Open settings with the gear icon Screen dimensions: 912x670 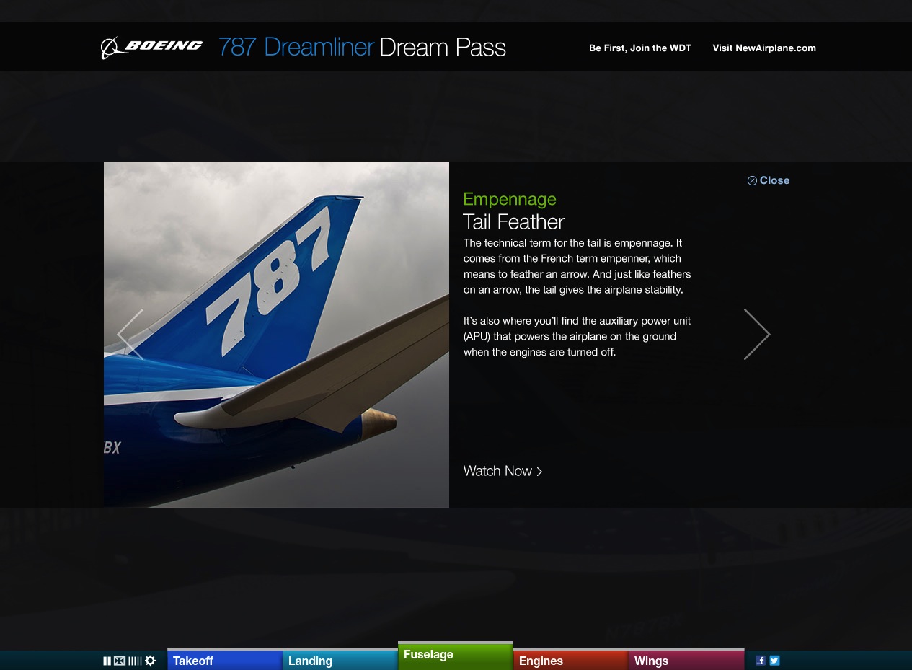(151, 661)
